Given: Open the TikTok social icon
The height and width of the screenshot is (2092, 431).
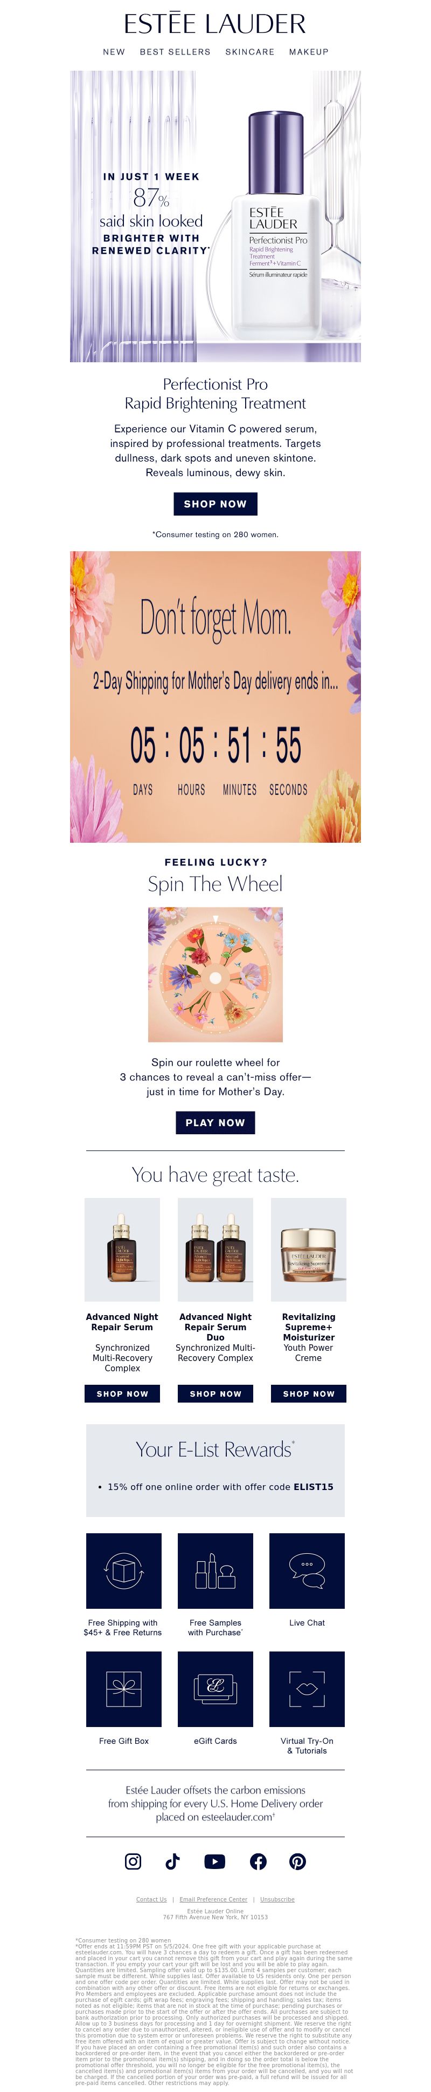Looking at the screenshot, I should tap(172, 1861).
